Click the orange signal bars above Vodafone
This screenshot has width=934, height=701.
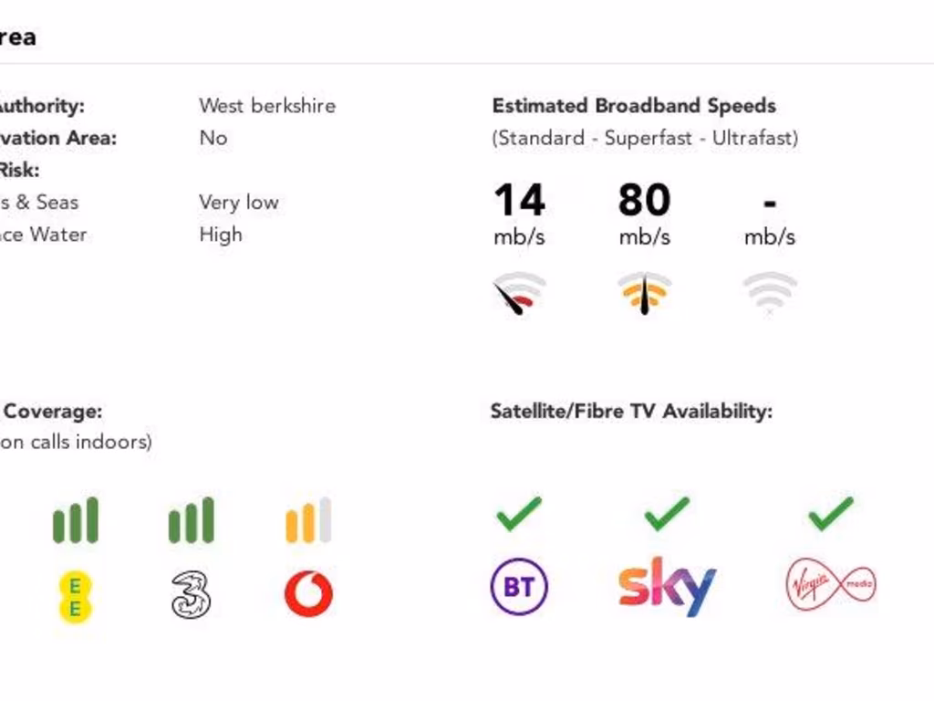pos(308,520)
